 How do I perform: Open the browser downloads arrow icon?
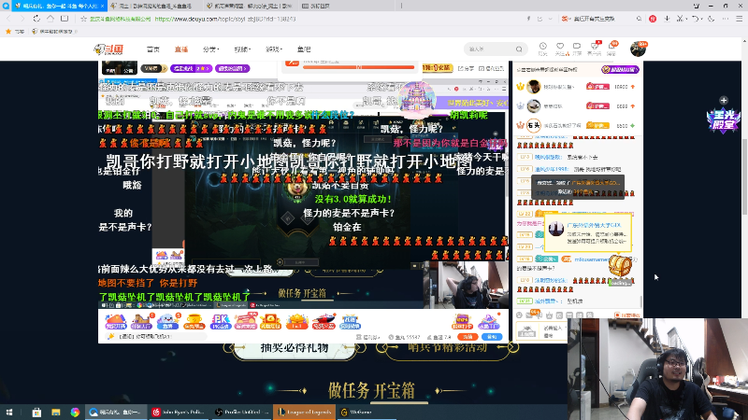point(667,19)
